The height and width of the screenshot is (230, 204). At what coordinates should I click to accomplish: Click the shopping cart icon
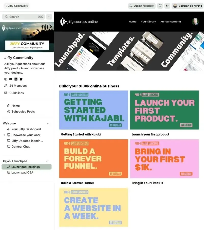(21, 79)
